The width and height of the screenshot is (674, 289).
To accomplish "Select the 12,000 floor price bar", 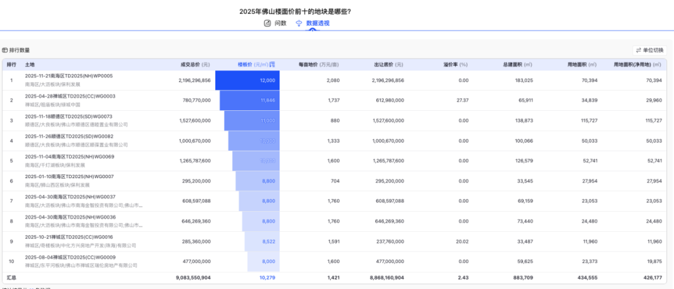I will coord(248,80).
